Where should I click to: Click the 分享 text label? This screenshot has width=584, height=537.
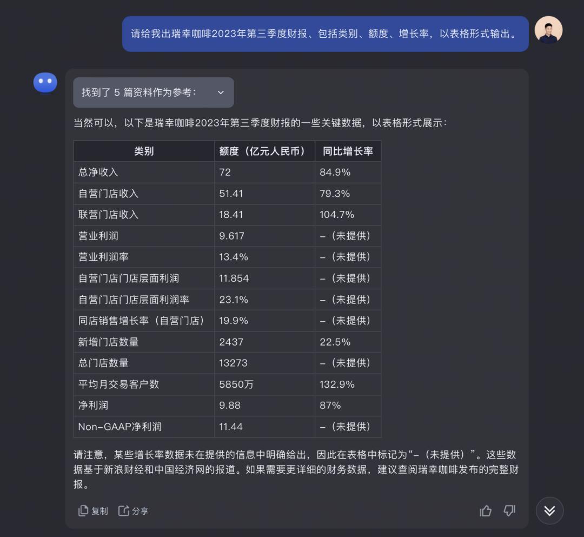(140, 511)
